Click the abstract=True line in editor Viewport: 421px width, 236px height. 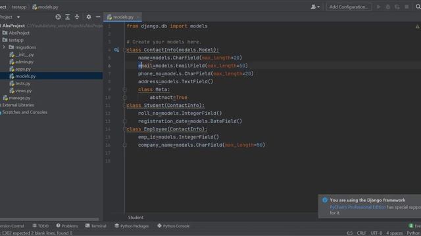point(168,98)
